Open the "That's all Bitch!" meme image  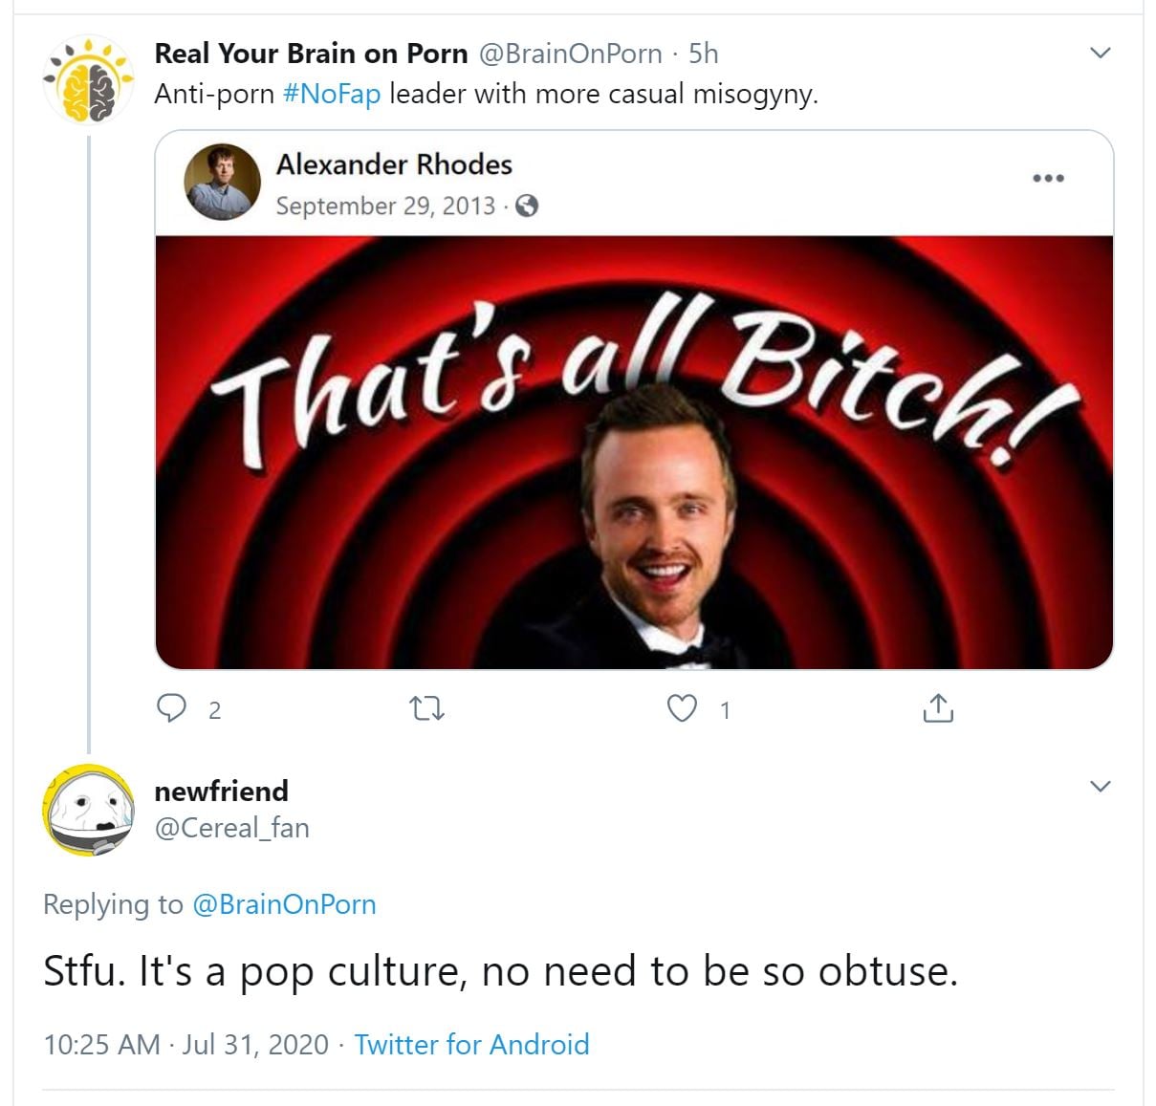pos(634,452)
